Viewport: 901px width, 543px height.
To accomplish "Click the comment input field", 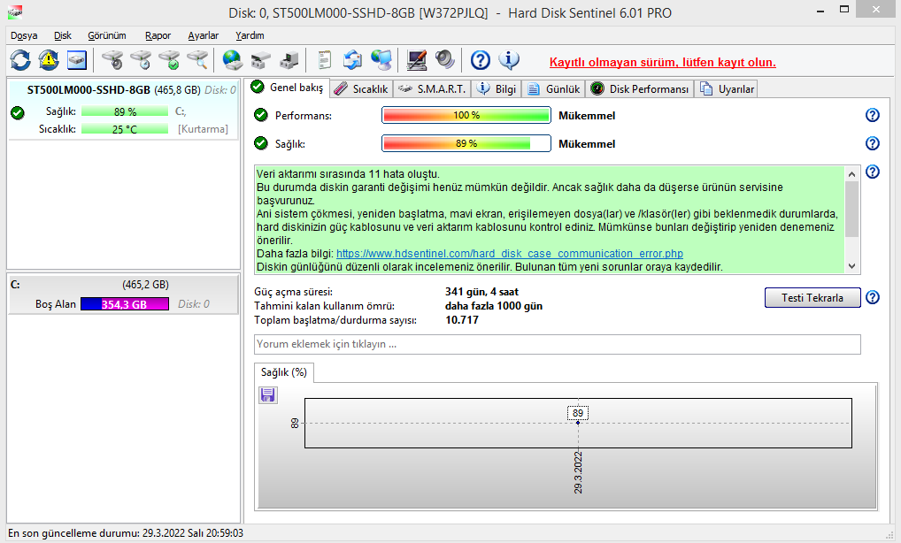I will pos(557,344).
